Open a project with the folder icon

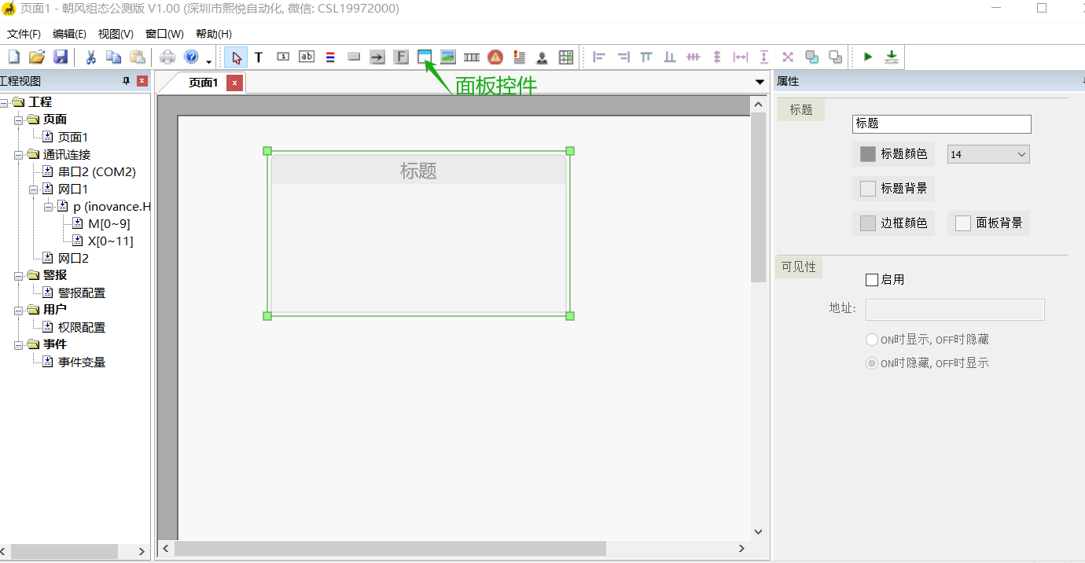pos(37,57)
